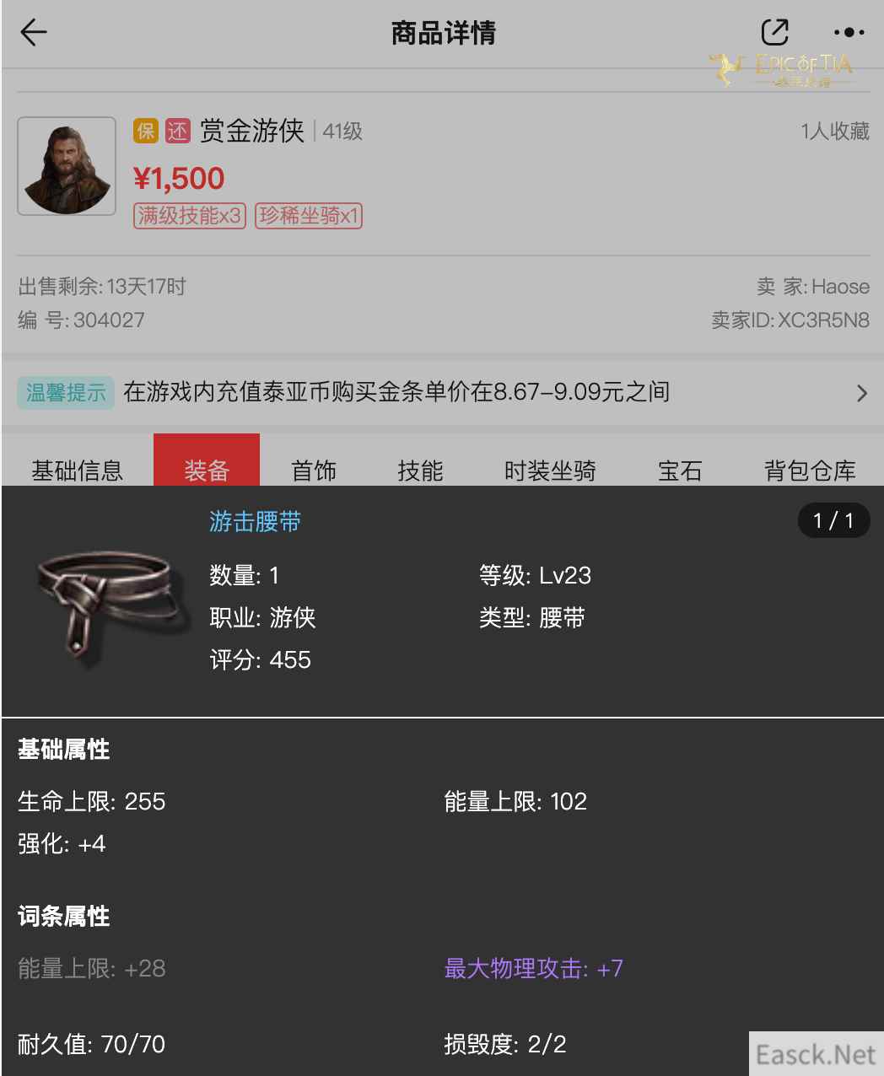
Task: Tap the 满级技能x3 tag
Action: click(x=190, y=216)
